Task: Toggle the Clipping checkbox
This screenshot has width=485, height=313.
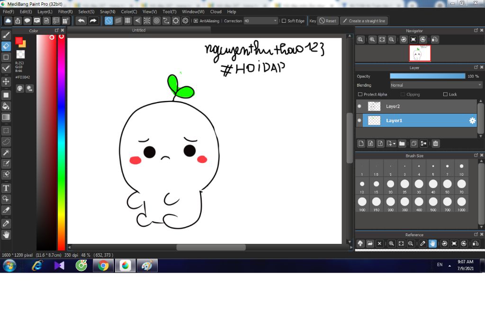Action: 403,94
